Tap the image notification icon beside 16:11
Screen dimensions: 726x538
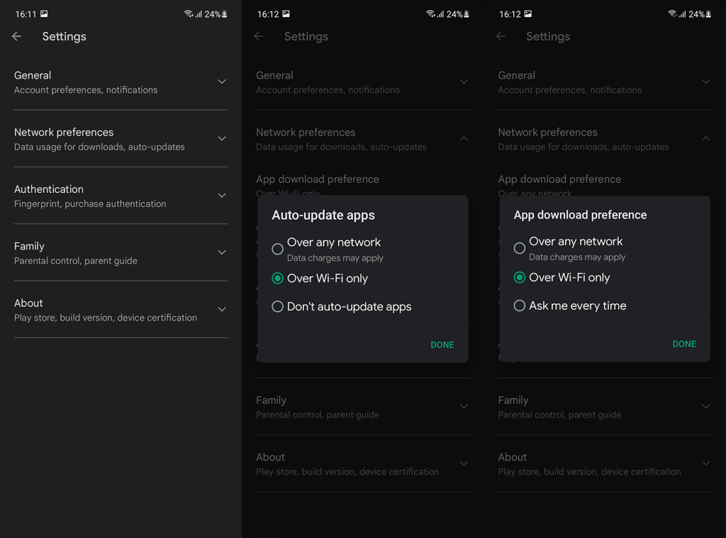44,14
